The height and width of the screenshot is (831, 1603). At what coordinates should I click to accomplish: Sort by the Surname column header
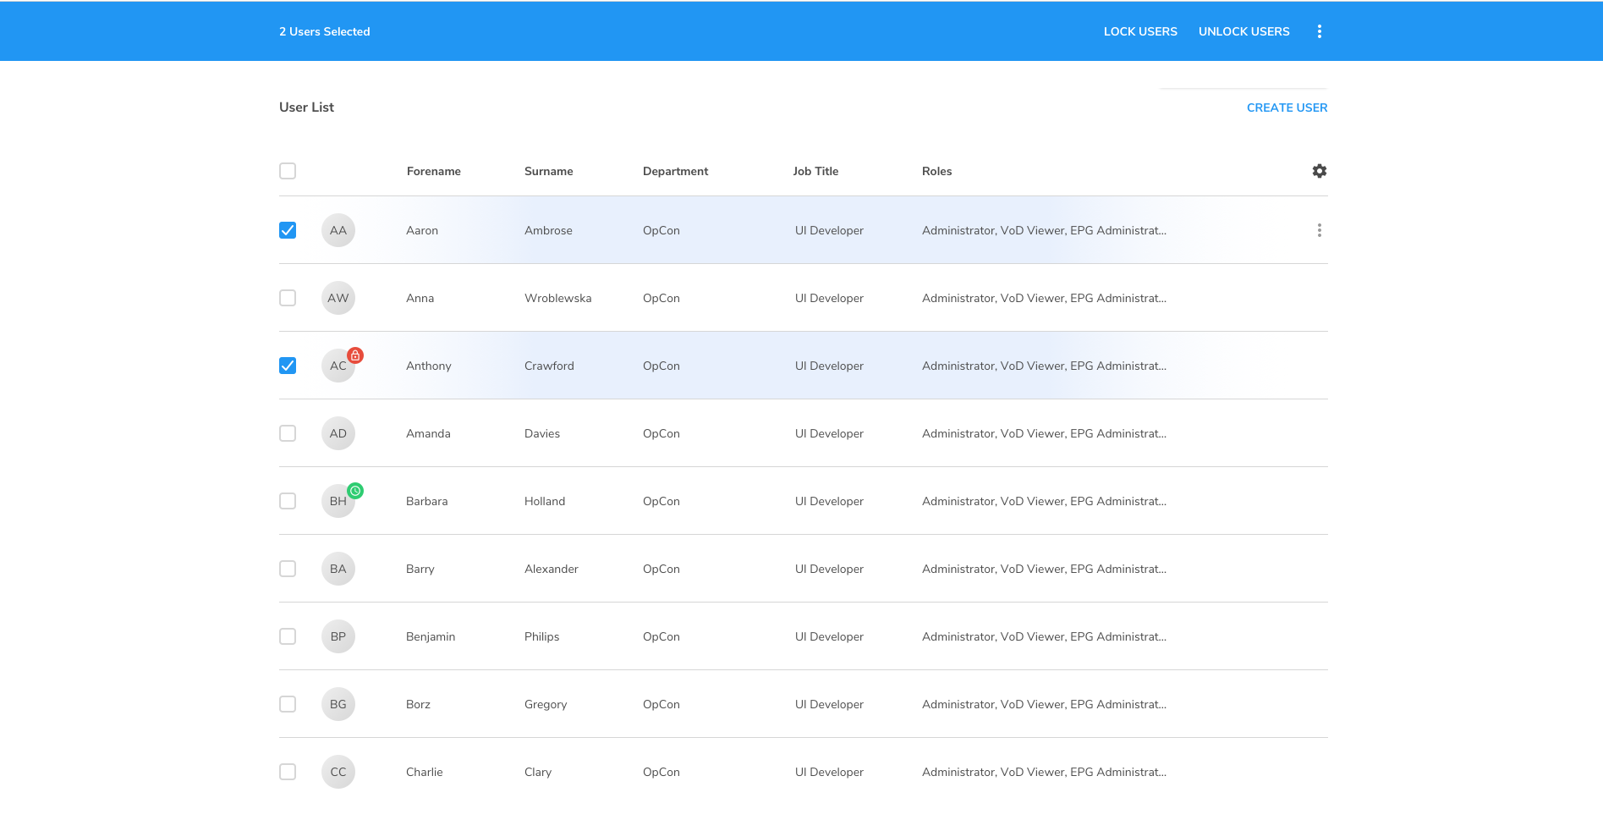(548, 171)
